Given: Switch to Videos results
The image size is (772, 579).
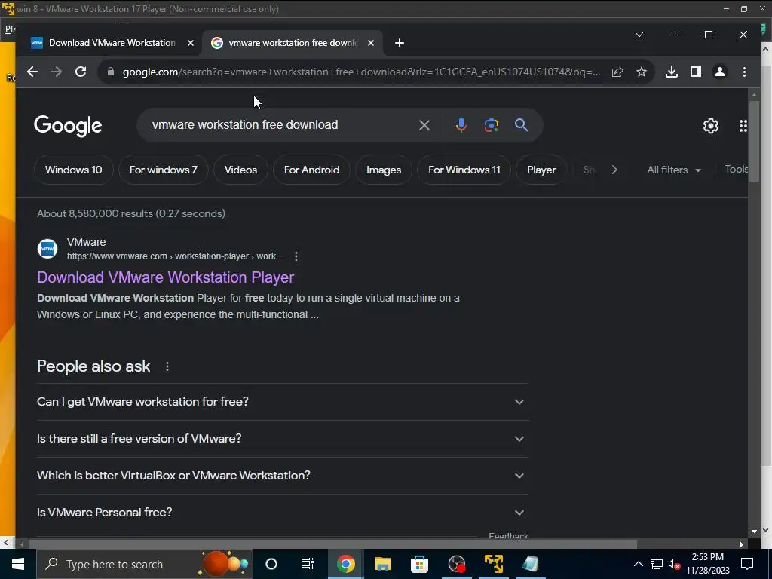Looking at the screenshot, I should [240, 170].
